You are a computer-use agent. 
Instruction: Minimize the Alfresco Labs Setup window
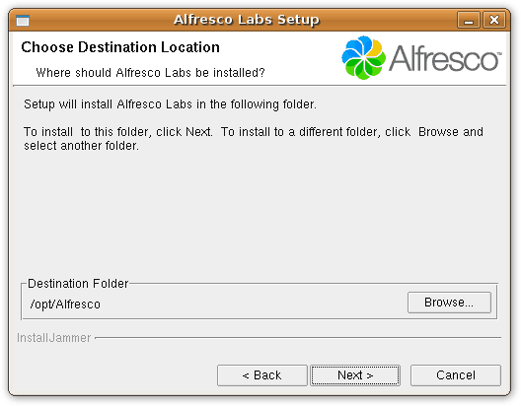(469, 20)
